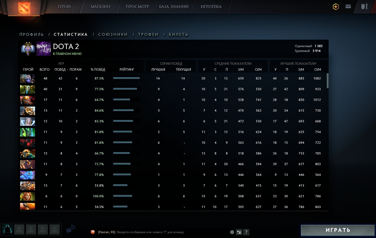Open the chat help question mark
This screenshot has width=376, height=238.
[246, 232]
